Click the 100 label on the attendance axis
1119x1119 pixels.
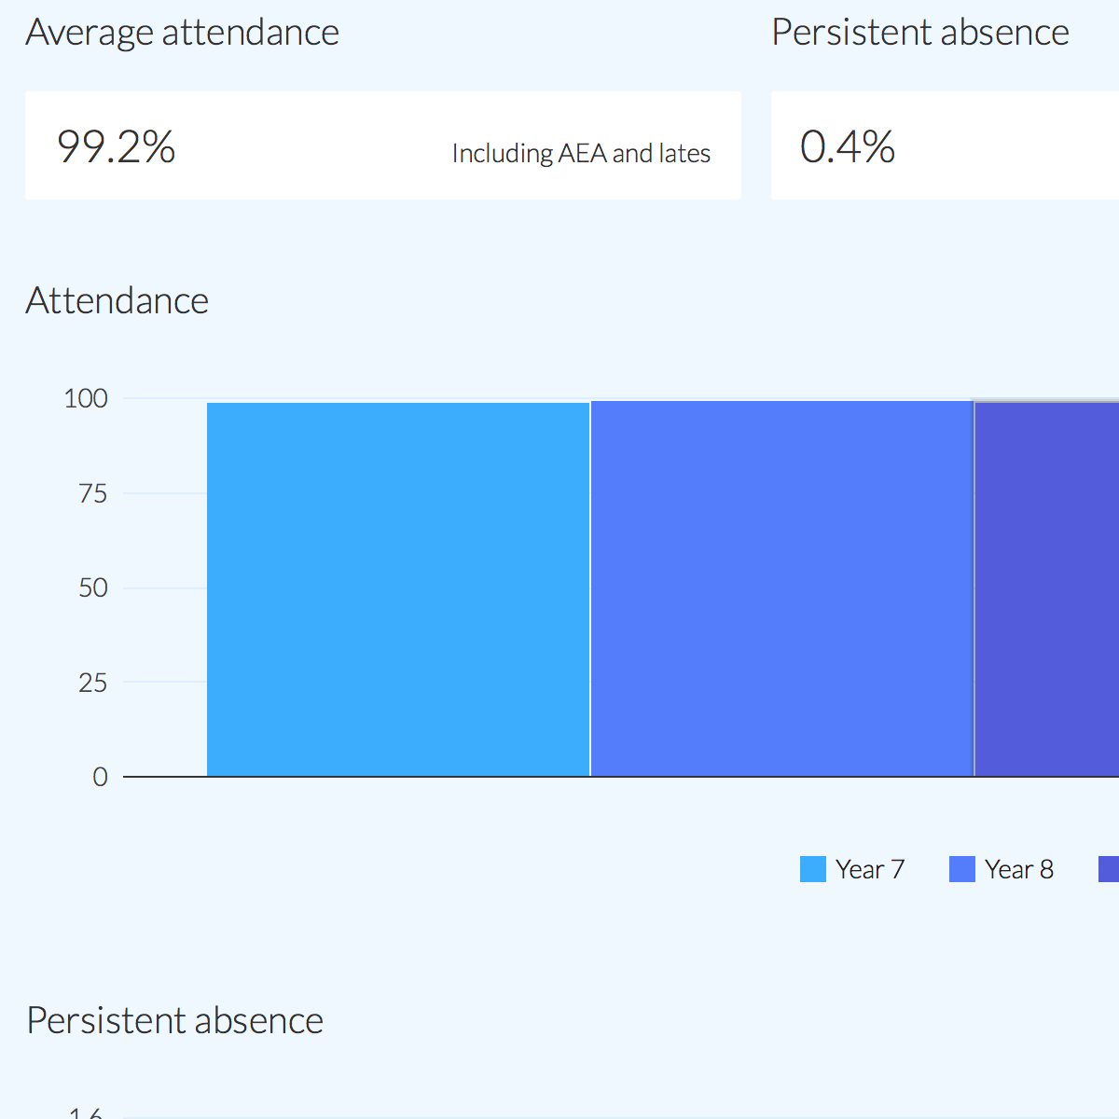[x=86, y=398]
